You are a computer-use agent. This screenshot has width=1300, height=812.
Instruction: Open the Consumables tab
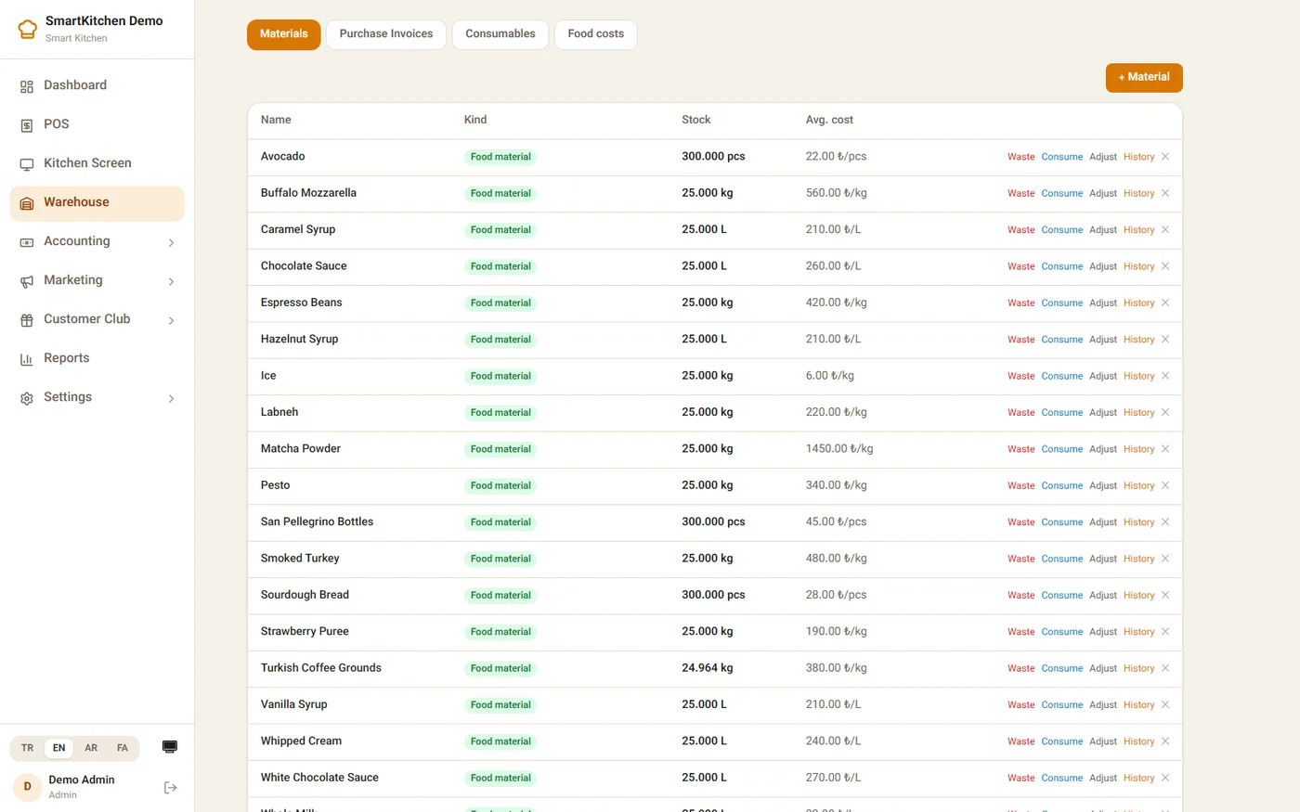pos(500,34)
